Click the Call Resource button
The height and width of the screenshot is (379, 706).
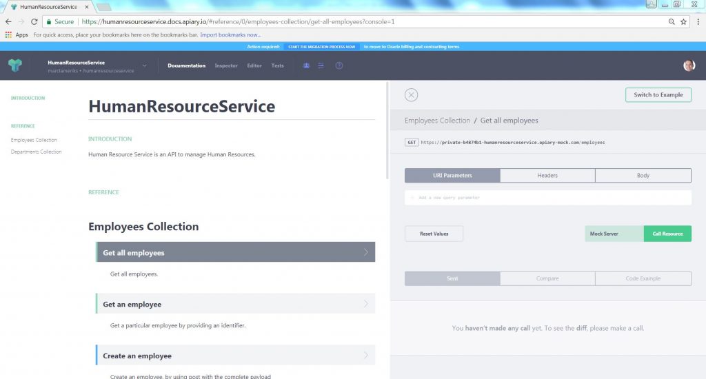[x=667, y=234]
